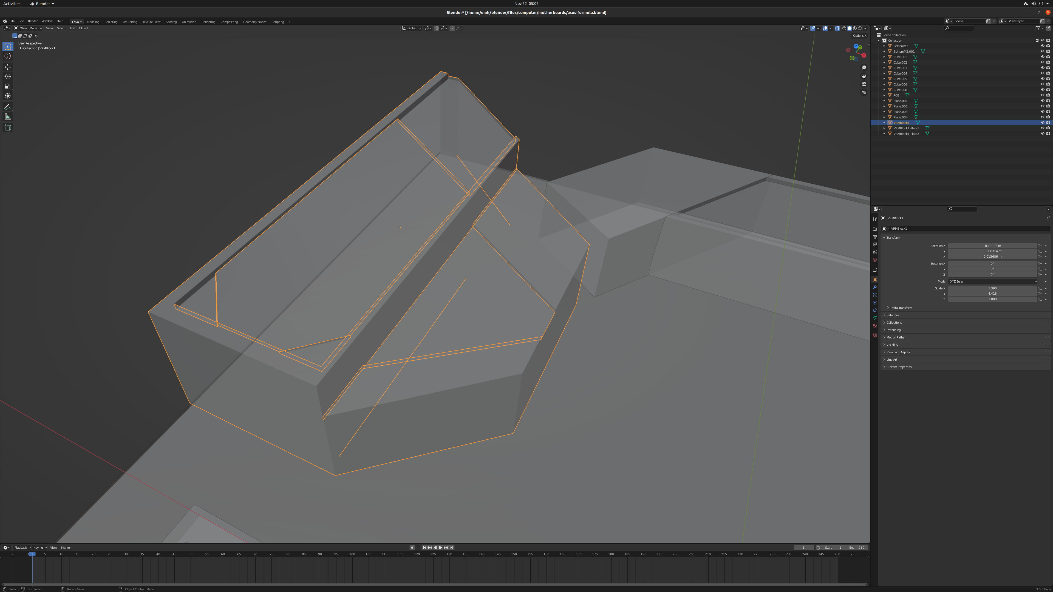
Task: Select Cube.006 in the outliner
Action: click(900, 84)
